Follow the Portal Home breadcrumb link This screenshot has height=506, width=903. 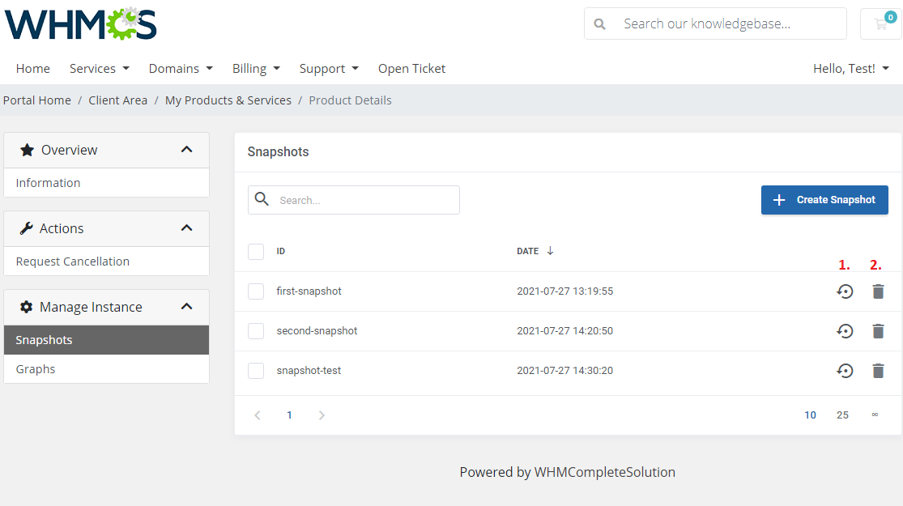(x=37, y=100)
